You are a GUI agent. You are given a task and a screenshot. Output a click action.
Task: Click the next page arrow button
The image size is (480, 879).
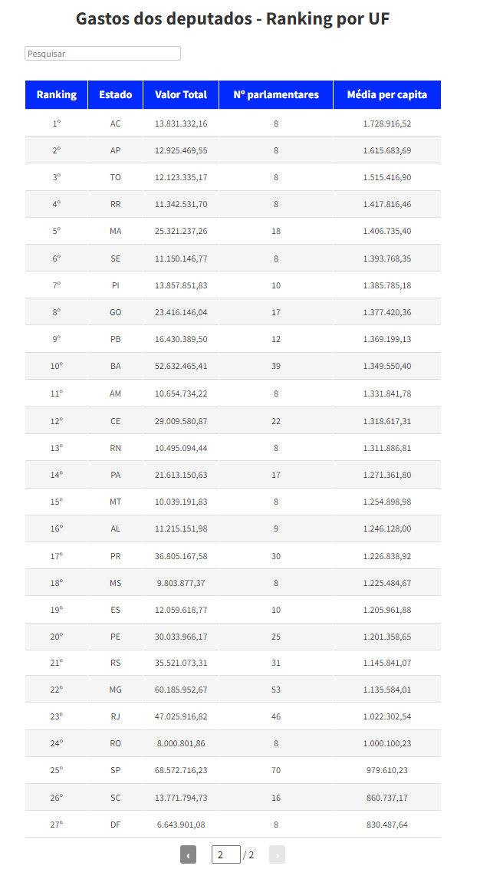[277, 854]
